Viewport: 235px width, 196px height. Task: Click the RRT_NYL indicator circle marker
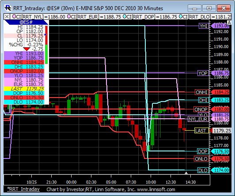(x=14, y=16)
